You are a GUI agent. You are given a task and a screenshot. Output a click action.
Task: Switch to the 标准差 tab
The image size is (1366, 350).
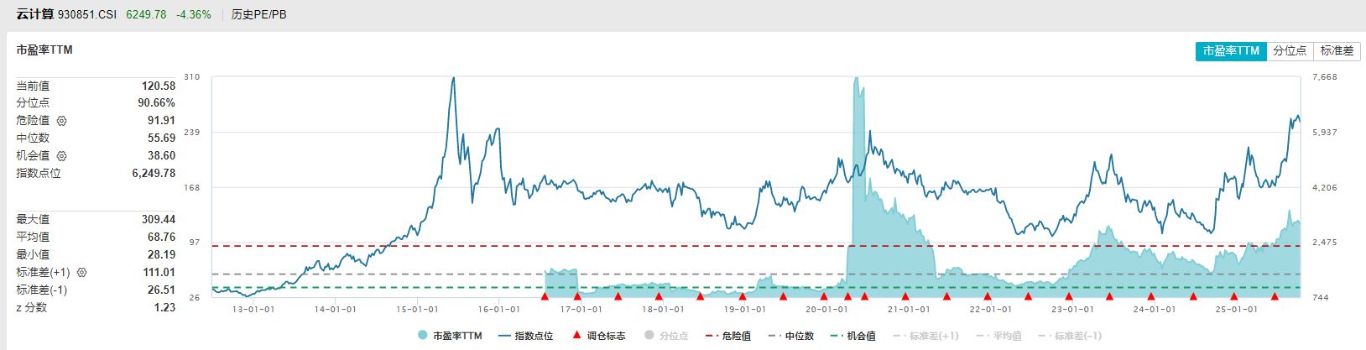point(1337,50)
